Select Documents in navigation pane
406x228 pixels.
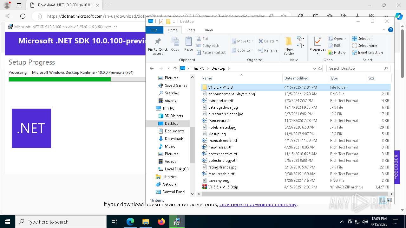[174, 131]
